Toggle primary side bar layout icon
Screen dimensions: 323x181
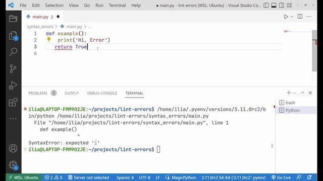tap(266, 6)
